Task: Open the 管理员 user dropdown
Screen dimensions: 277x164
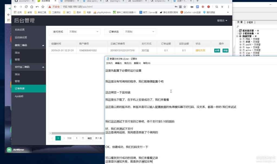Action: (222, 21)
